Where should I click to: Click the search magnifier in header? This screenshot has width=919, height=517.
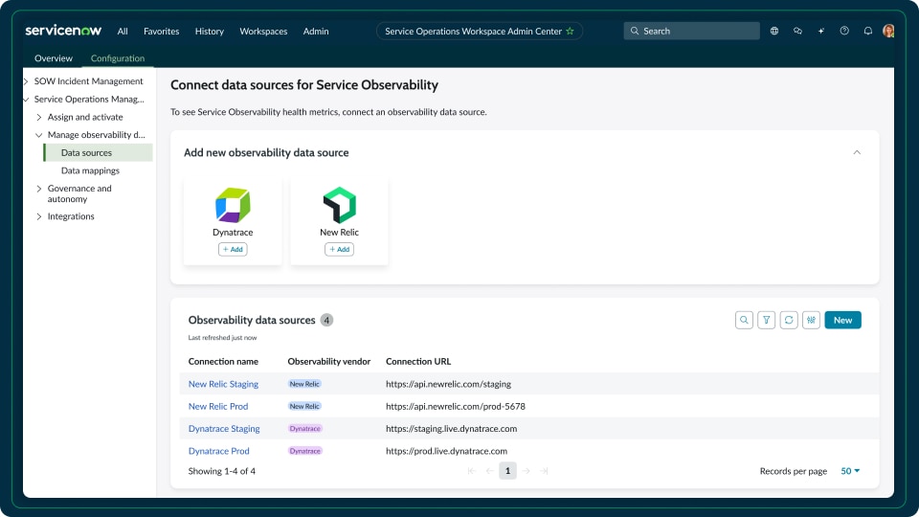(x=634, y=31)
